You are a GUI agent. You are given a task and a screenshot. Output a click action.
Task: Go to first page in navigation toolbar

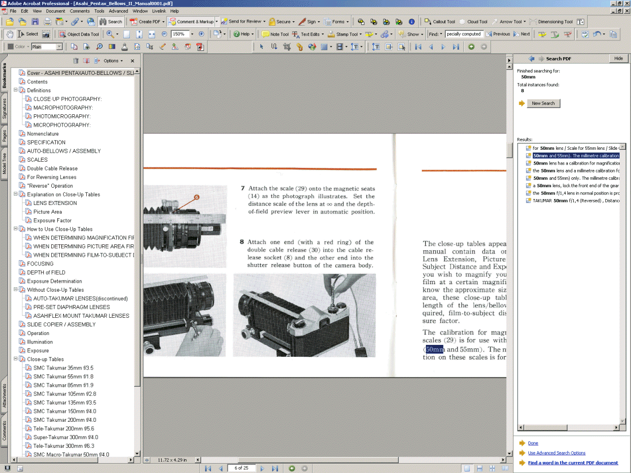[x=419, y=47]
